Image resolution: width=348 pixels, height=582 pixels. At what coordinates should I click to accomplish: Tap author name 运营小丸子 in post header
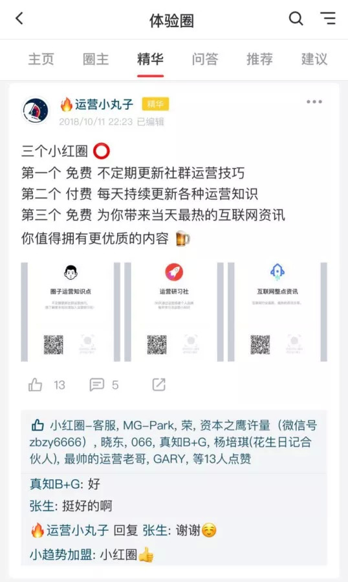[x=104, y=104]
